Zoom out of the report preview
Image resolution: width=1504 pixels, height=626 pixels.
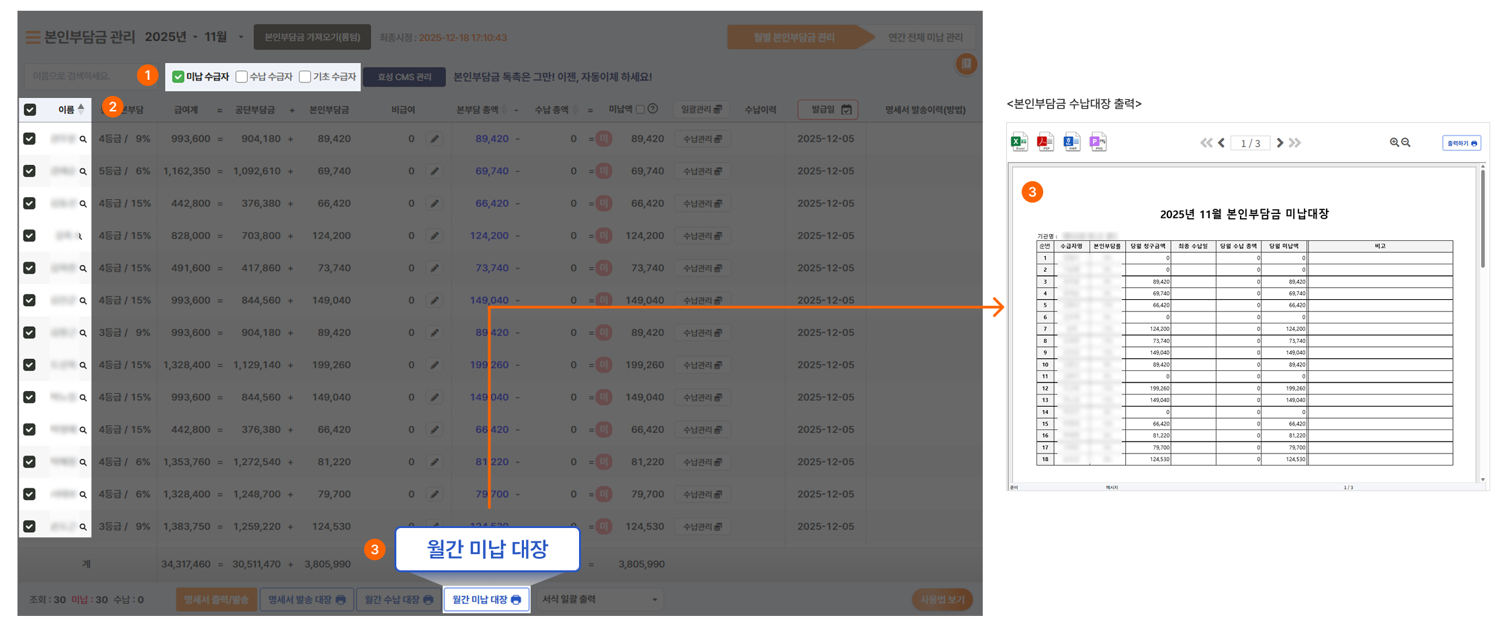click(1406, 143)
